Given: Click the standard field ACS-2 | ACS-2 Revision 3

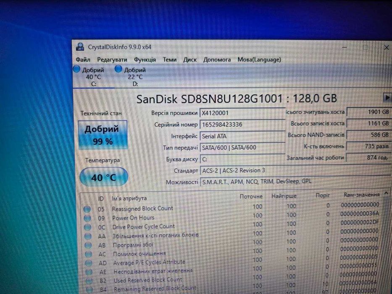Looking at the screenshot, I should point(295,171).
